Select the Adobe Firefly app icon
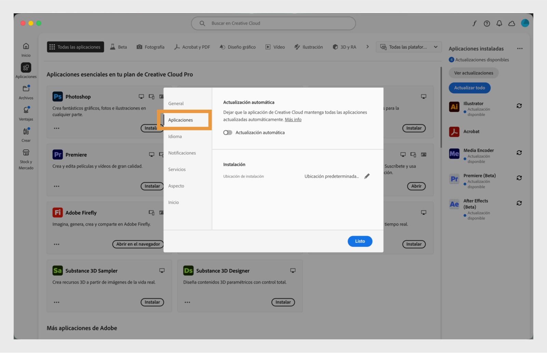This screenshot has width=547, height=353. pos(57,213)
